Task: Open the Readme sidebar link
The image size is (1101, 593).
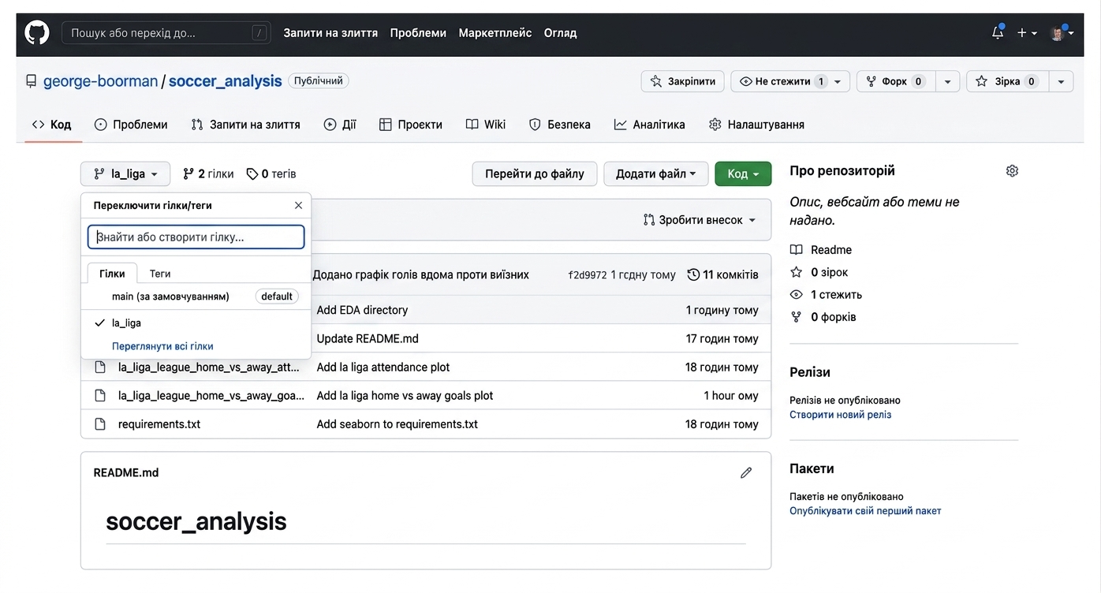Action: (x=821, y=250)
